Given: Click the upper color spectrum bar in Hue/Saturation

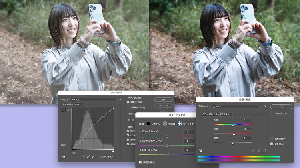Looking at the screenshot, I should tap(239, 157).
